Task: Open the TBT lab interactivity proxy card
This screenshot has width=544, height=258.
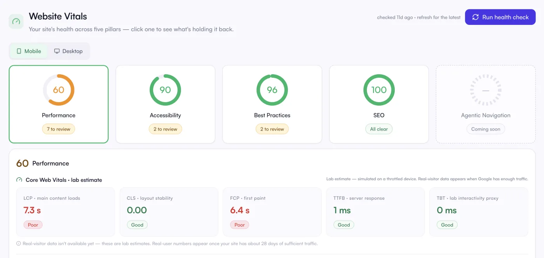Action: (479, 212)
